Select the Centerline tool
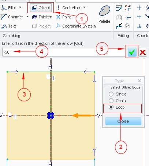 69,8
